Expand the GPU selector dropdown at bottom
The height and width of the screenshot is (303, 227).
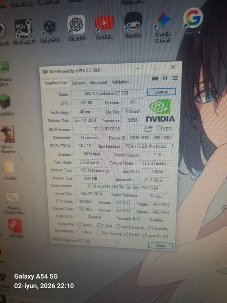pyautogui.click(x=117, y=243)
